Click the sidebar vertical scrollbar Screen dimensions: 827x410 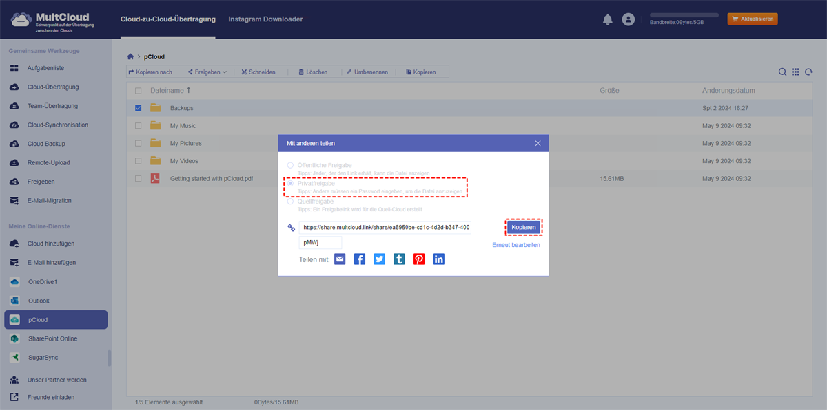pos(109,358)
